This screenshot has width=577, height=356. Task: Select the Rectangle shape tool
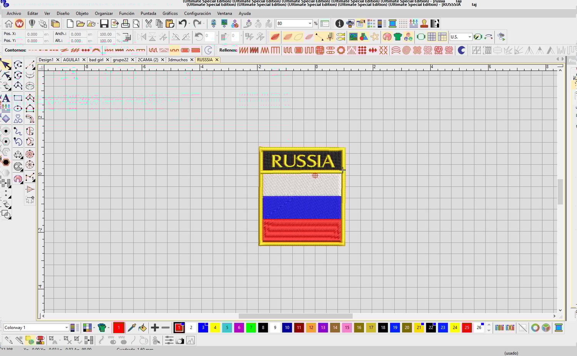point(18,98)
